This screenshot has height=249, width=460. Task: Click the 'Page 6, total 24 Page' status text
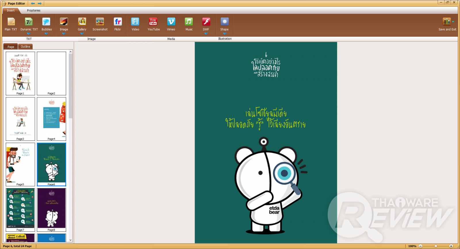pos(18,246)
